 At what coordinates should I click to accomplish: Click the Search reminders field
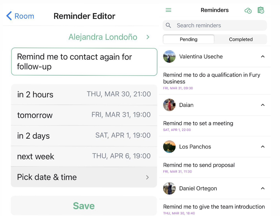(215, 25)
